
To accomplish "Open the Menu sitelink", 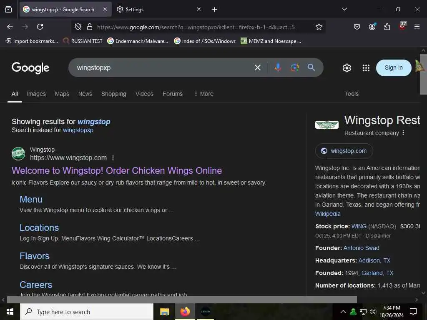I will pos(31,200).
